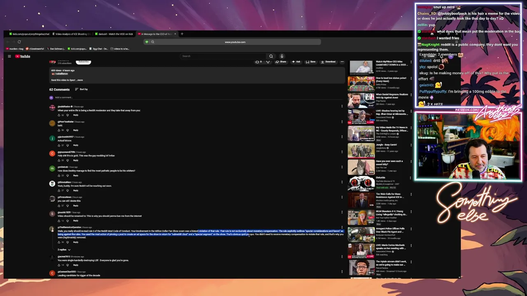527x296 pixels.
Task: Expand video description with ...more
Action: pos(79,80)
